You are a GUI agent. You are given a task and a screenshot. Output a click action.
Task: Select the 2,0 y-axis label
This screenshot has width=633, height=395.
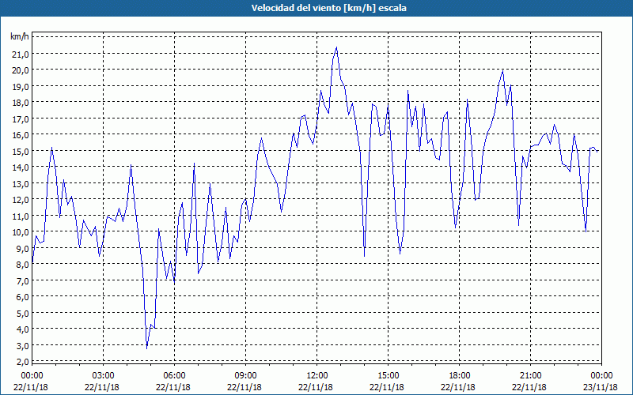pos(23,362)
